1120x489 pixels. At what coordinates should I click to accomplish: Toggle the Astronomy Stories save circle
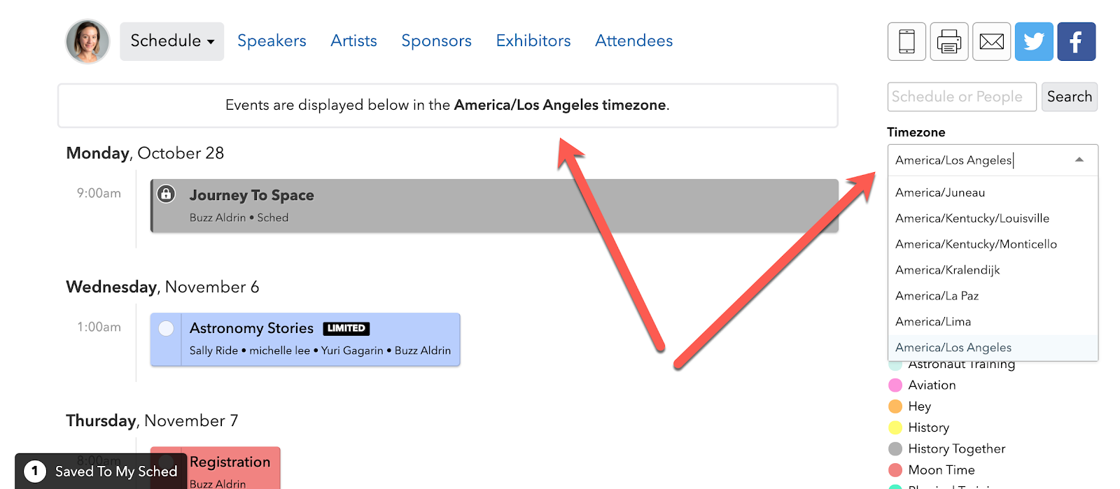point(166,328)
